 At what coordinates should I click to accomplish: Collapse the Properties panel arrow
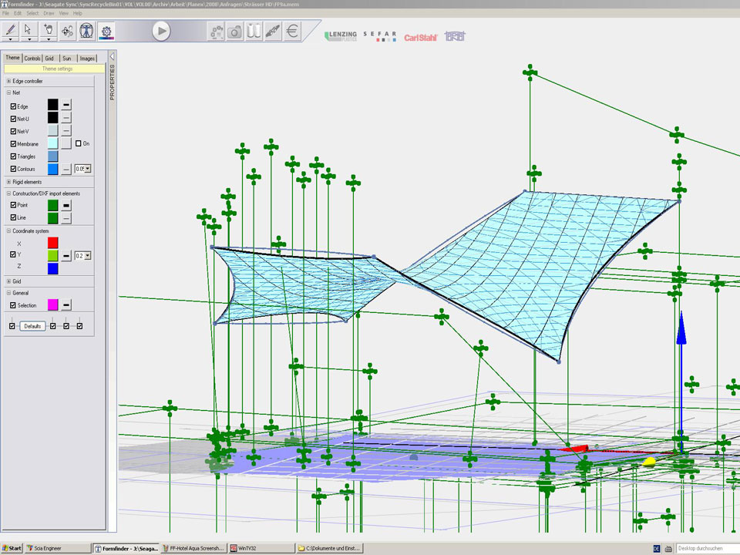coord(112,56)
